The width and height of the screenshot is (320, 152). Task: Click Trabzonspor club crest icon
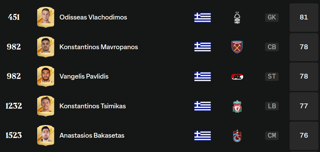[237, 136]
